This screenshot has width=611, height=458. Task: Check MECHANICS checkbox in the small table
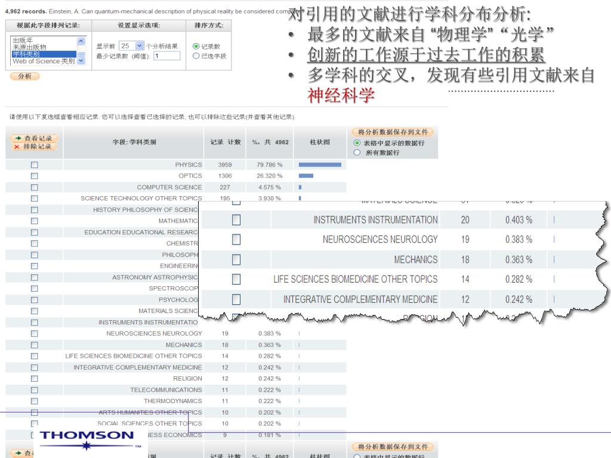34,345
